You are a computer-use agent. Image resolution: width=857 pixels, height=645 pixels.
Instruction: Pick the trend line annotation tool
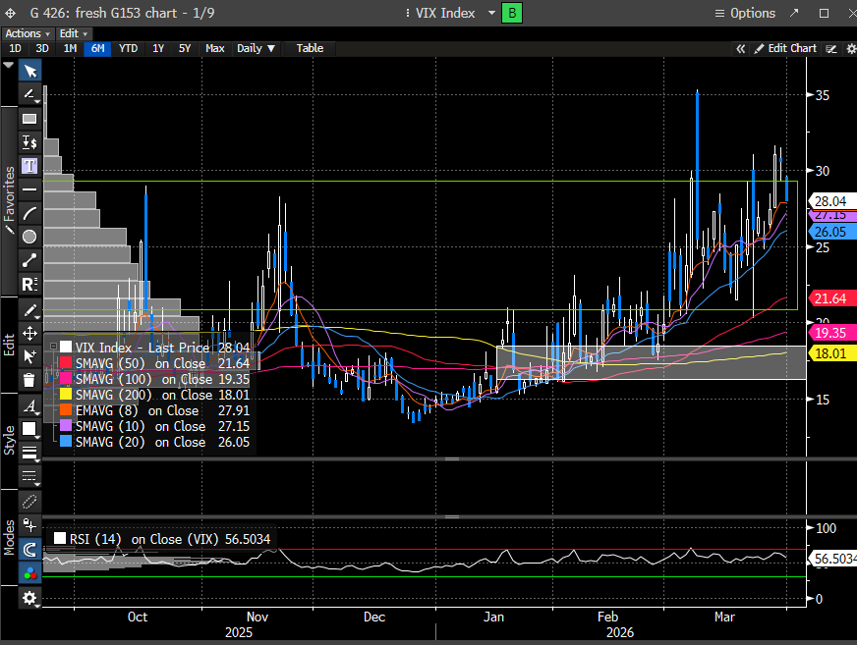[x=29, y=94]
